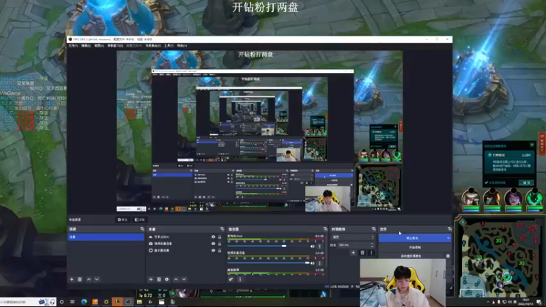Pop out the Scene Transitions dock panel
The height and width of the screenshot is (307, 546).
(373, 229)
